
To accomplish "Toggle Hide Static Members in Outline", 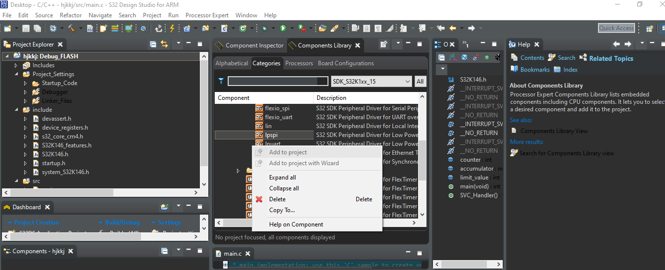I will click(x=475, y=57).
